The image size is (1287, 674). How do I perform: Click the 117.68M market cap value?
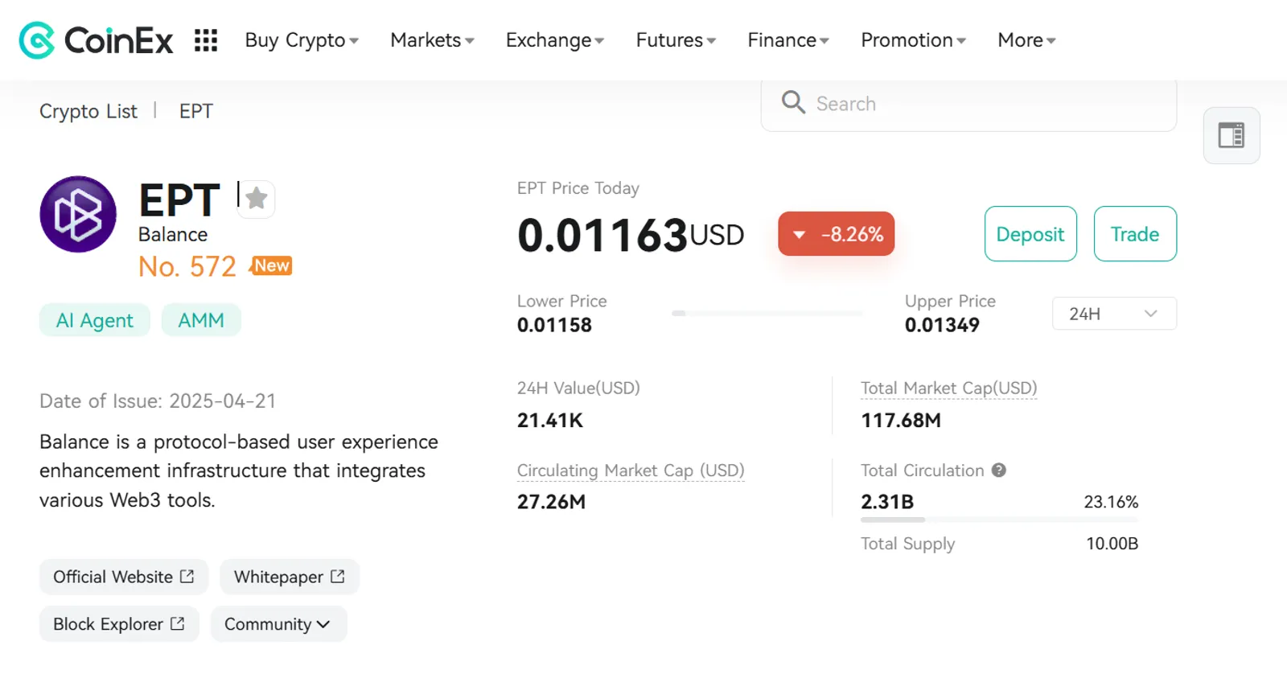(x=901, y=421)
